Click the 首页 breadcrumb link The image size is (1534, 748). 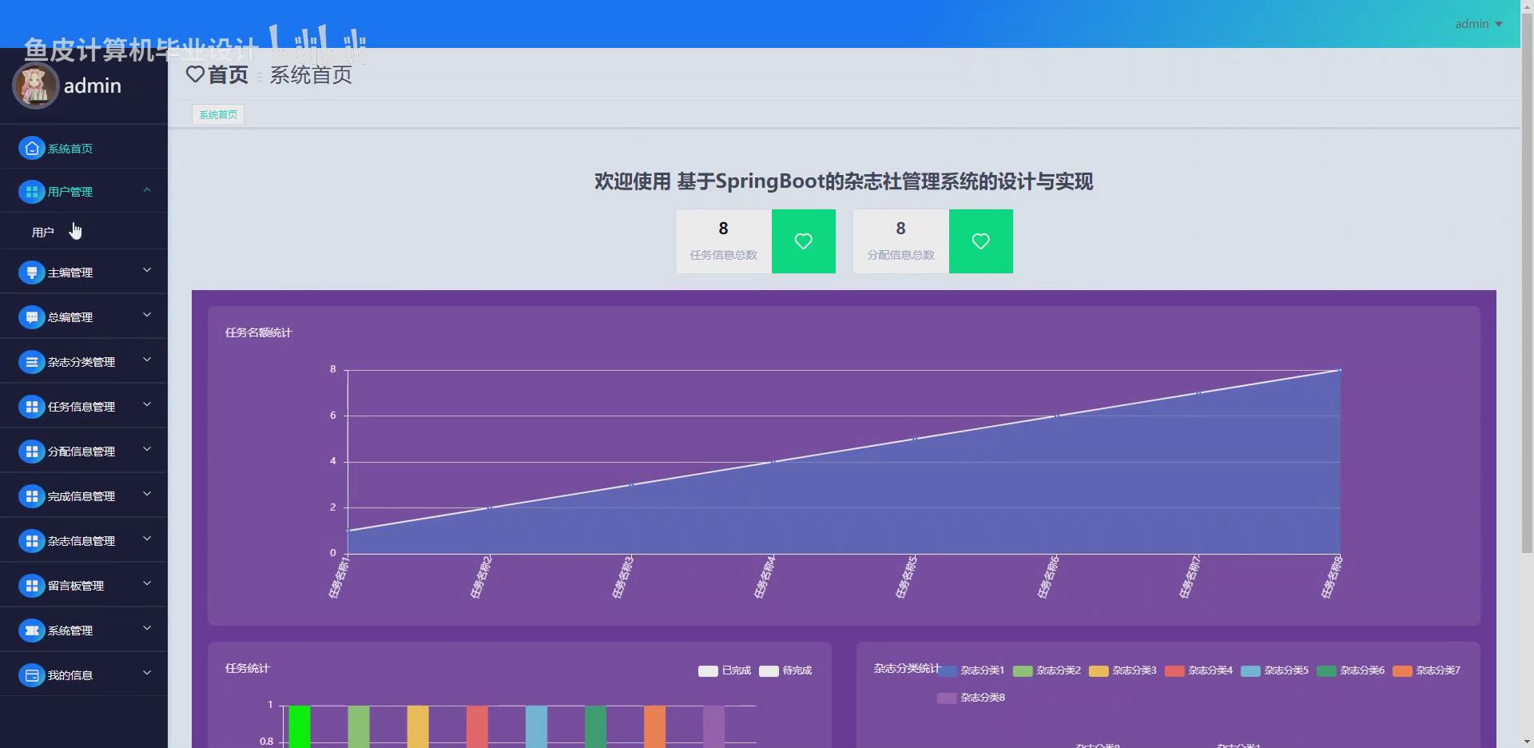pyautogui.click(x=228, y=74)
